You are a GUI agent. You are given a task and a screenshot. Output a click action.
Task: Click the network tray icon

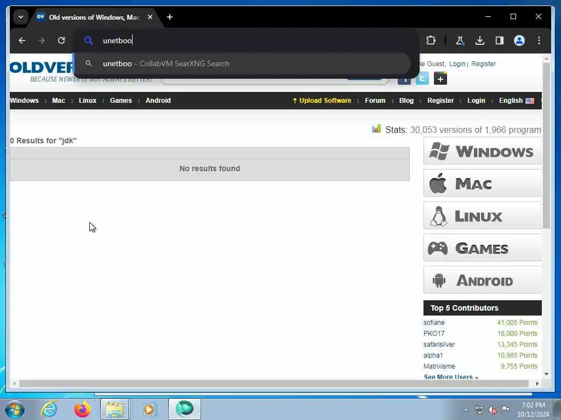coord(479,410)
